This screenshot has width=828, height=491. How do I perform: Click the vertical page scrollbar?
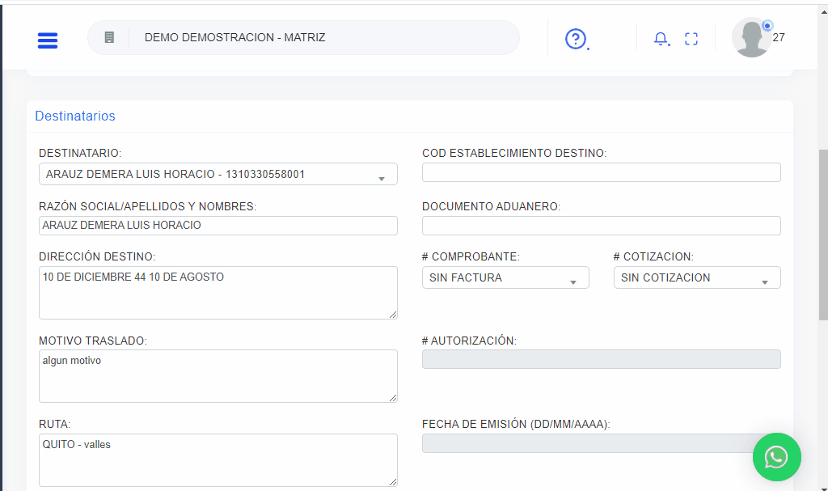(823, 235)
